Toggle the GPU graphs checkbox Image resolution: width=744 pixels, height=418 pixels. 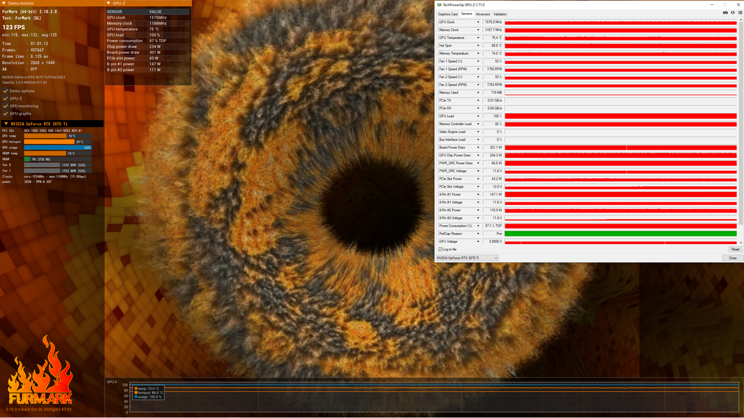point(6,113)
